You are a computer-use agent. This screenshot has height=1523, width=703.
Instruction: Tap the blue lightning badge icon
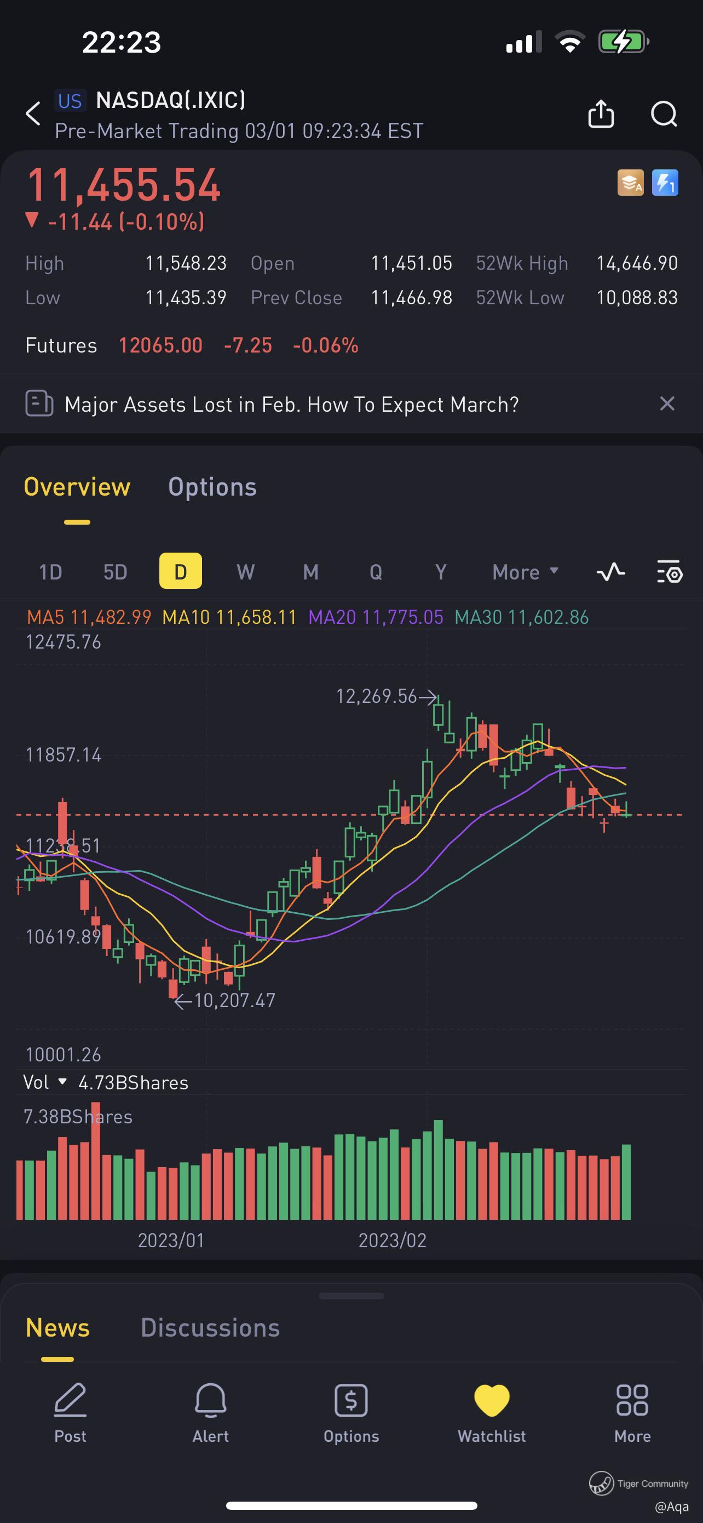665,183
